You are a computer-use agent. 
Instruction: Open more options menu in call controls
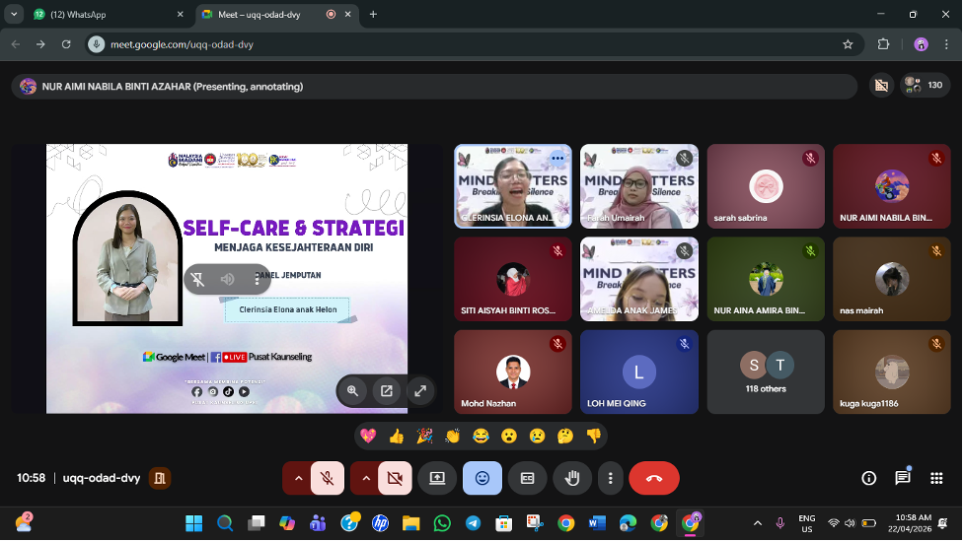(x=611, y=478)
